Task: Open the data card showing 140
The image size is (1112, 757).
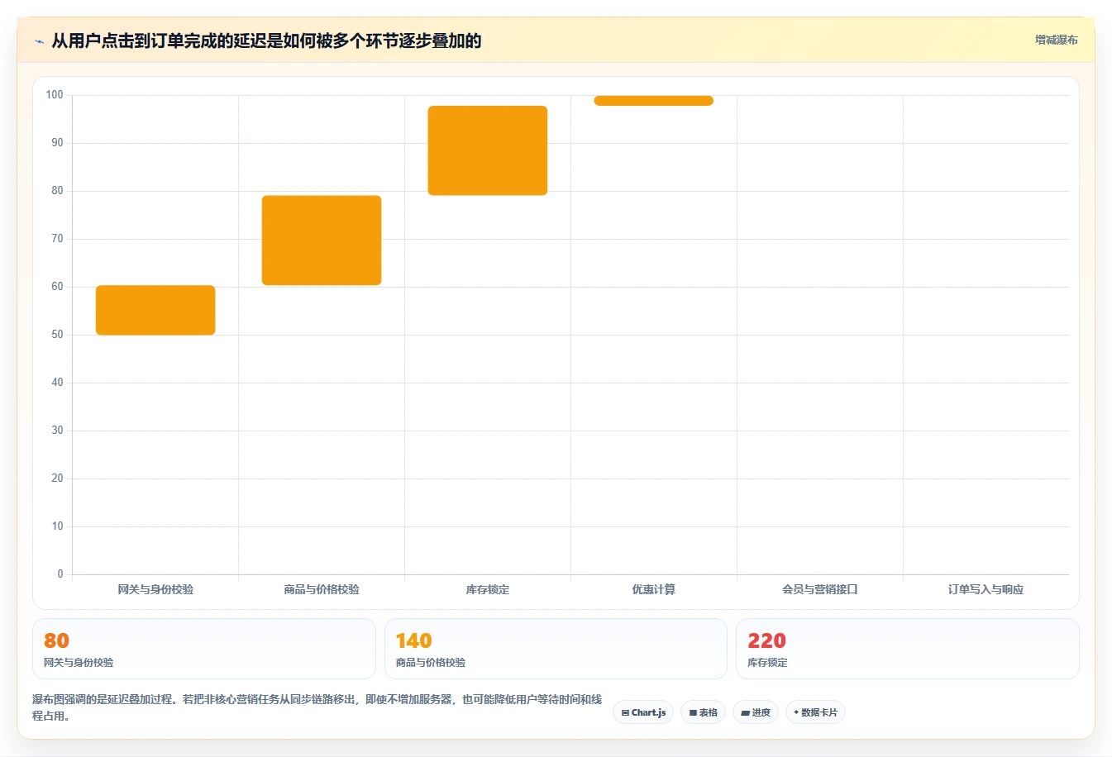Action: click(x=556, y=649)
